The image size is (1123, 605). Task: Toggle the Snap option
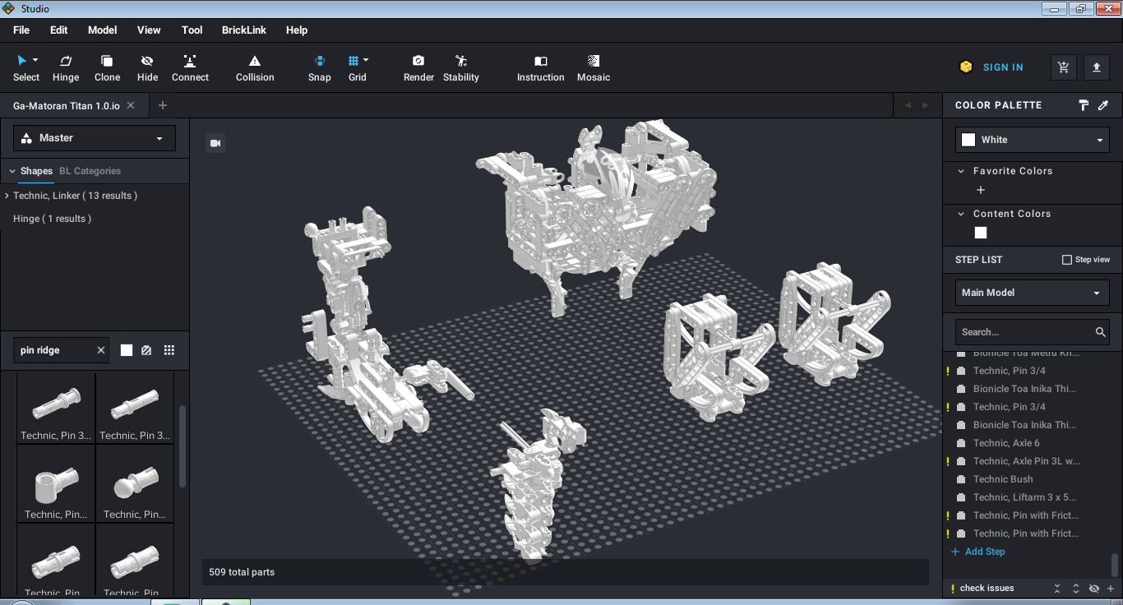pos(319,67)
